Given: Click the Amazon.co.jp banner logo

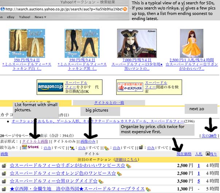Looking at the screenshot, I should coord(50,87).
